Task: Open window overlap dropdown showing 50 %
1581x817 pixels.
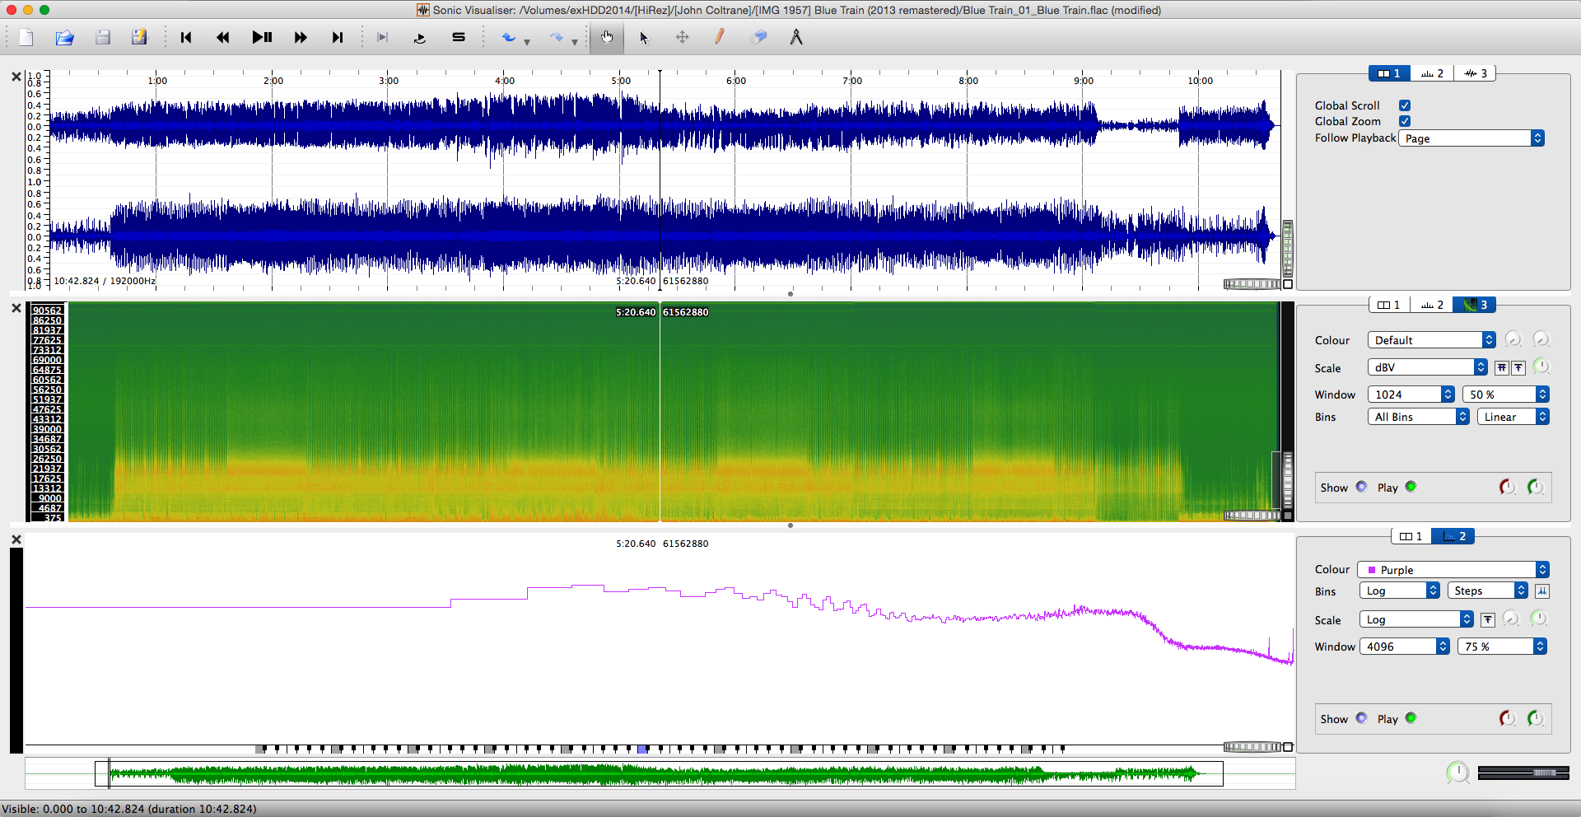Action: tap(1506, 394)
